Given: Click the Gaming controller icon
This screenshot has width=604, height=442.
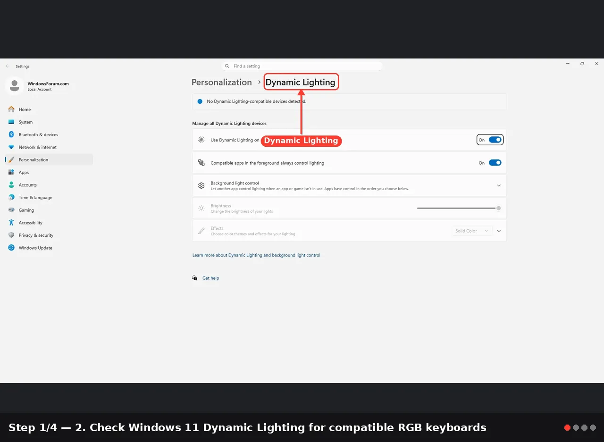Looking at the screenshot, I should pos(11,210).
